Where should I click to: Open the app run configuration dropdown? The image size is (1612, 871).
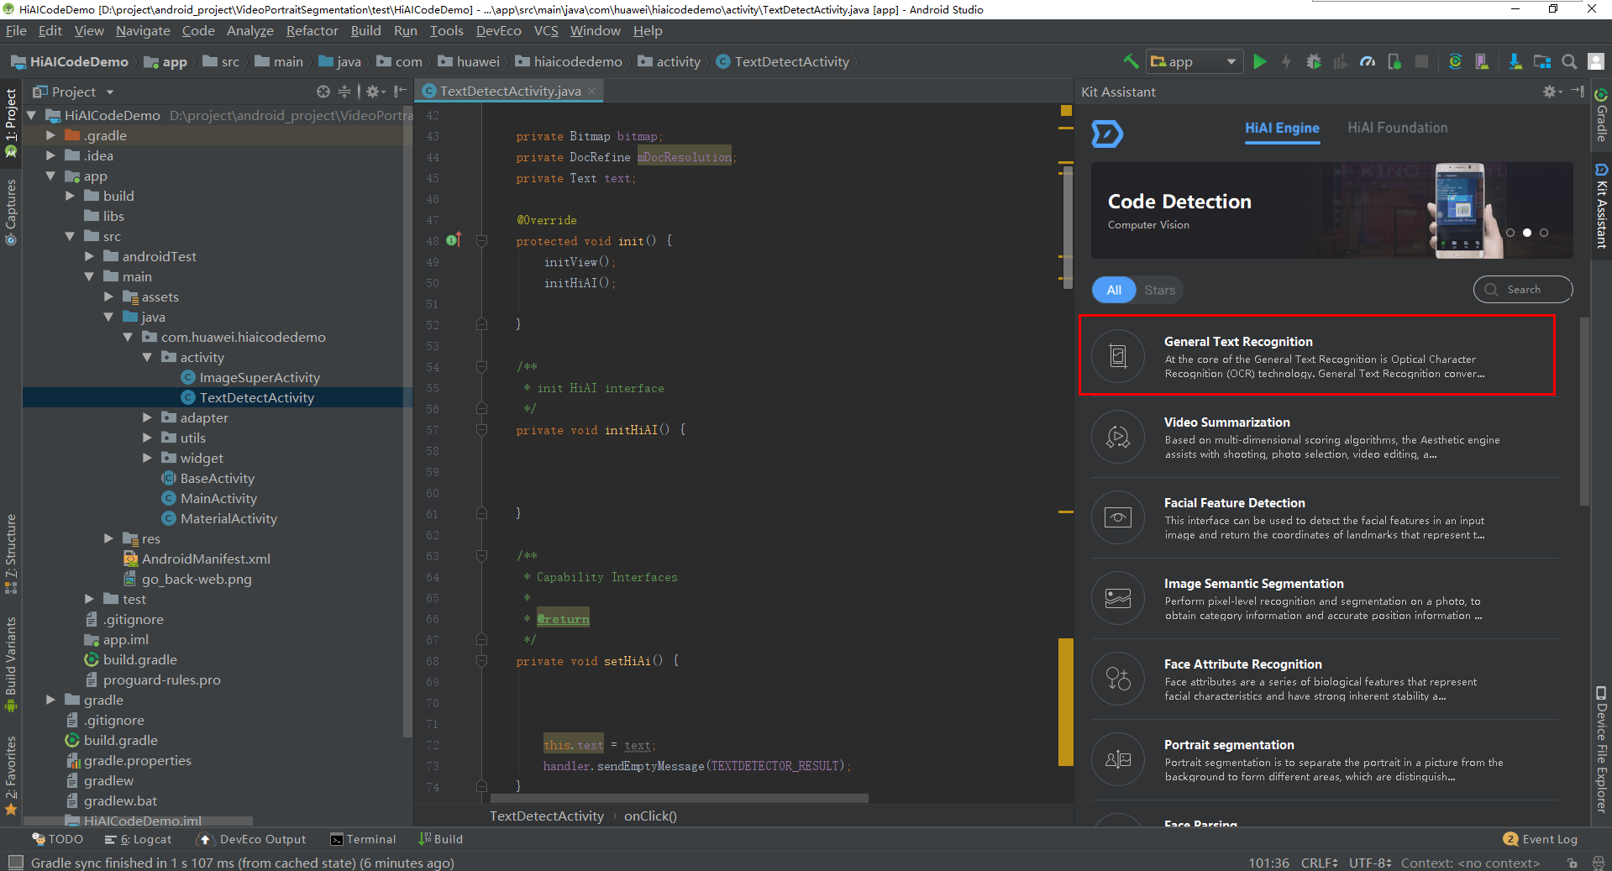click(x=1195, y=61)
